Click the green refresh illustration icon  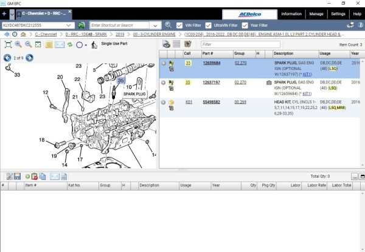[70, 44]
